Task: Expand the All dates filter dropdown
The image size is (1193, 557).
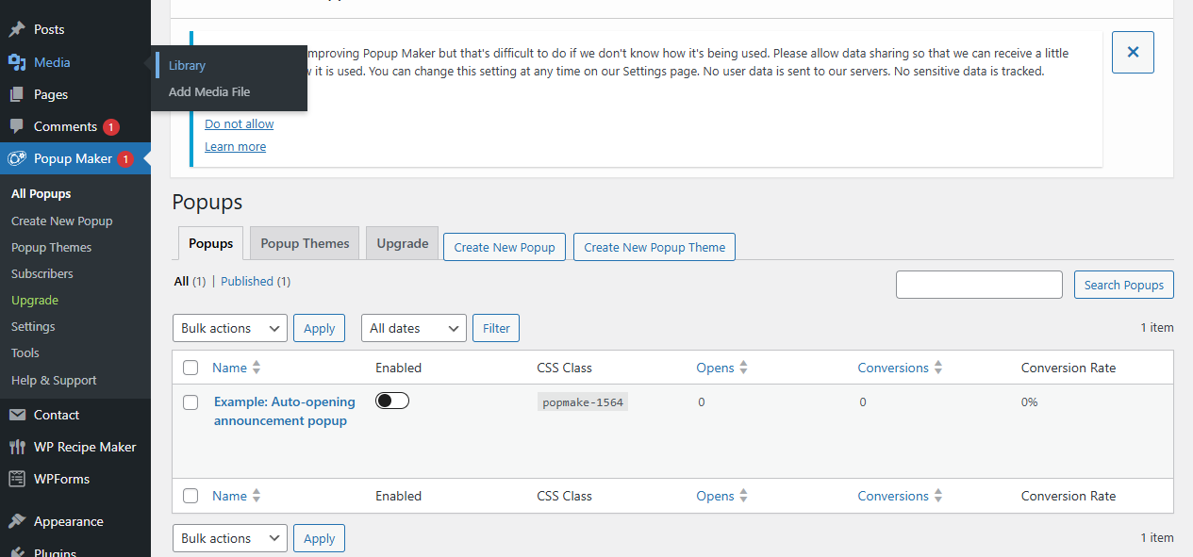Action: 413,328
